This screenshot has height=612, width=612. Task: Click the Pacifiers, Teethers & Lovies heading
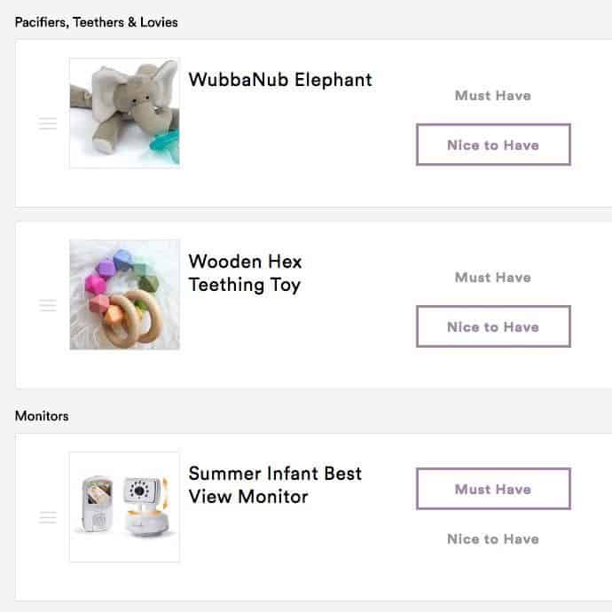[96, 22]
